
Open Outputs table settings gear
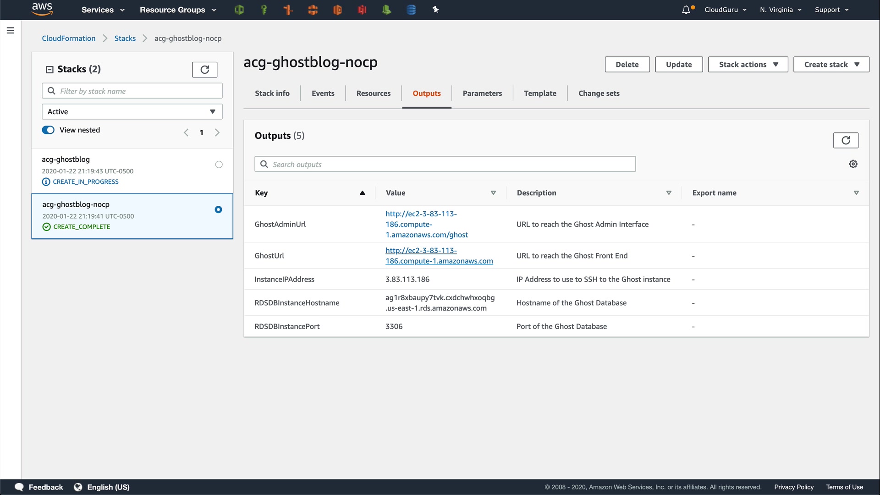pyautogui.click(x=853, y=164)
